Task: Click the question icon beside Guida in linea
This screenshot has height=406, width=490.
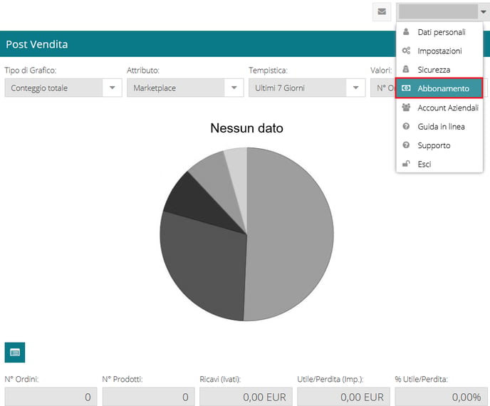Action: [406, 126]
